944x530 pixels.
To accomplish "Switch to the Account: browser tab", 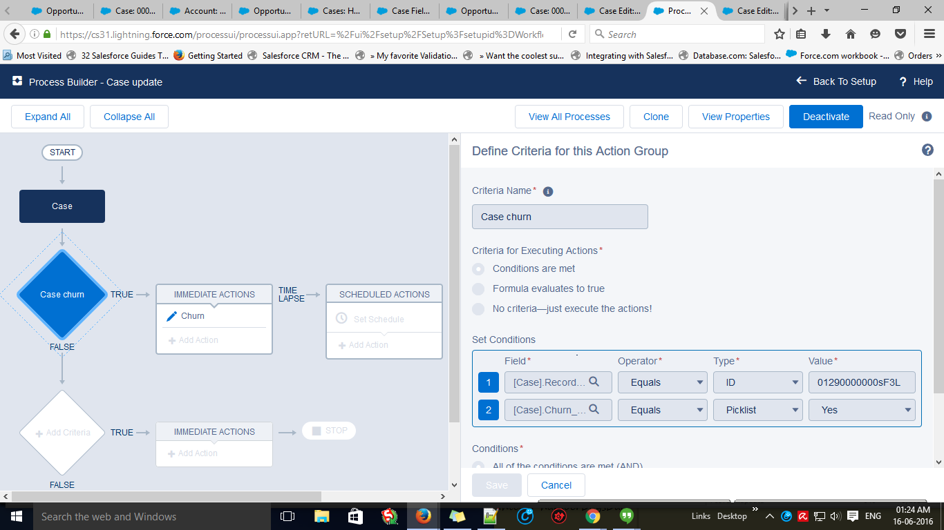I will click(x=198, y=11).
